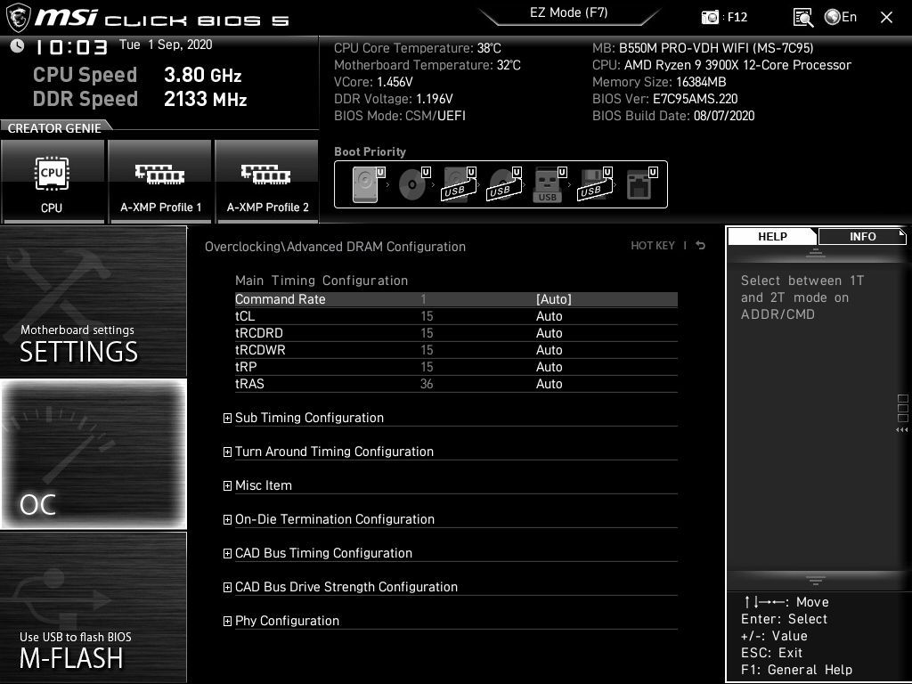The width and height of the screenshot is (912, 684).
Task: Click the top handle of the help panel
Action: click(816, 253)
